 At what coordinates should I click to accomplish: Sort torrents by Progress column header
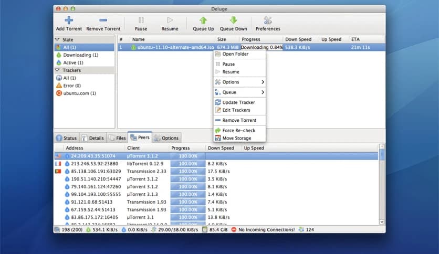(x=261, y=39)
